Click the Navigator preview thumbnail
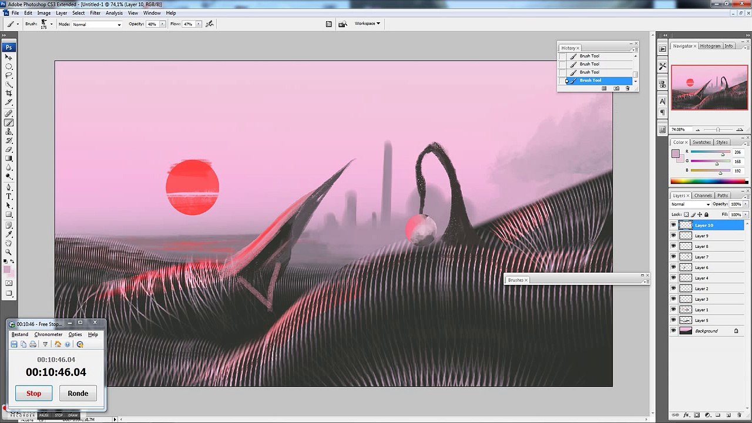The height and width of the screenshot is (423, 752). (x=710, y=88)
